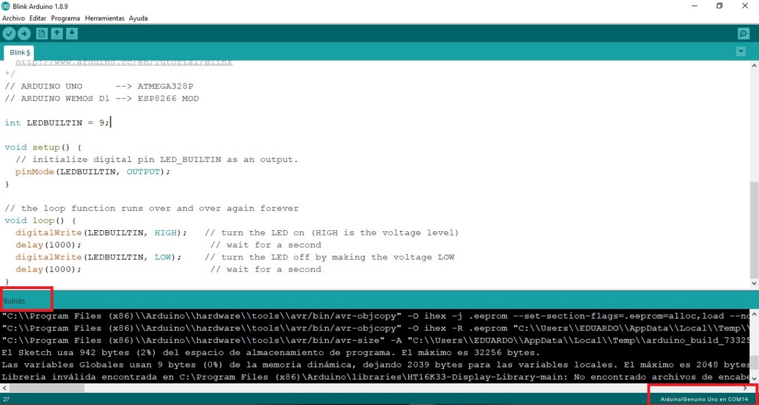
Task: Click 'Arduino/Genuino Uno en COM14' status
Action: [x=704, y=399]
